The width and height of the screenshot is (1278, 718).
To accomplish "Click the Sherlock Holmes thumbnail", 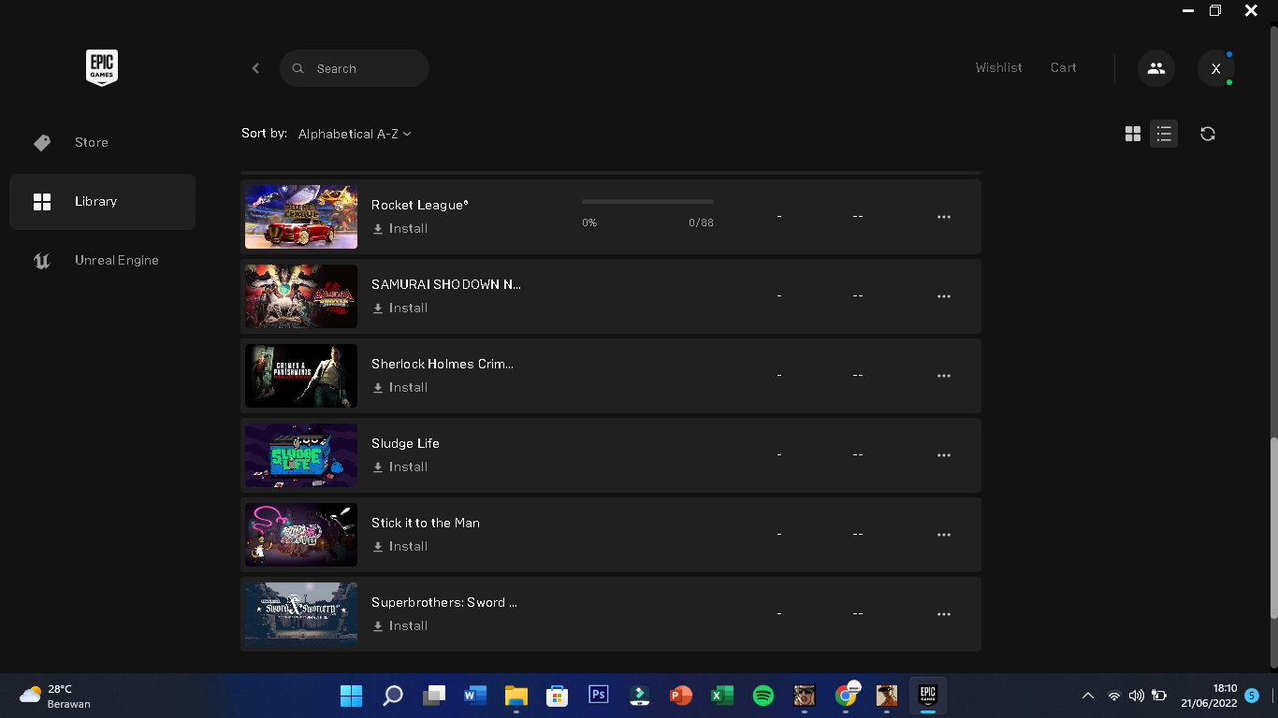I will click(x=301, y=376).
